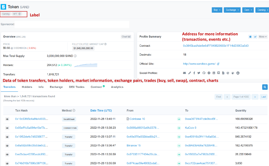Expand the Buy dropdown
269x166 pixels.
217,10
